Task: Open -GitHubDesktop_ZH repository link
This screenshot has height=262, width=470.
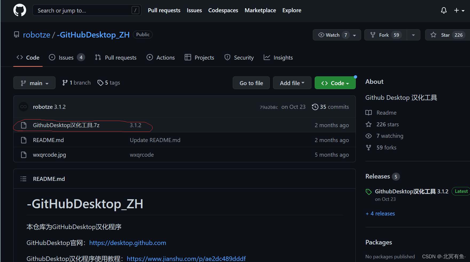Action: pyautogui.click(x=93, y=35)
